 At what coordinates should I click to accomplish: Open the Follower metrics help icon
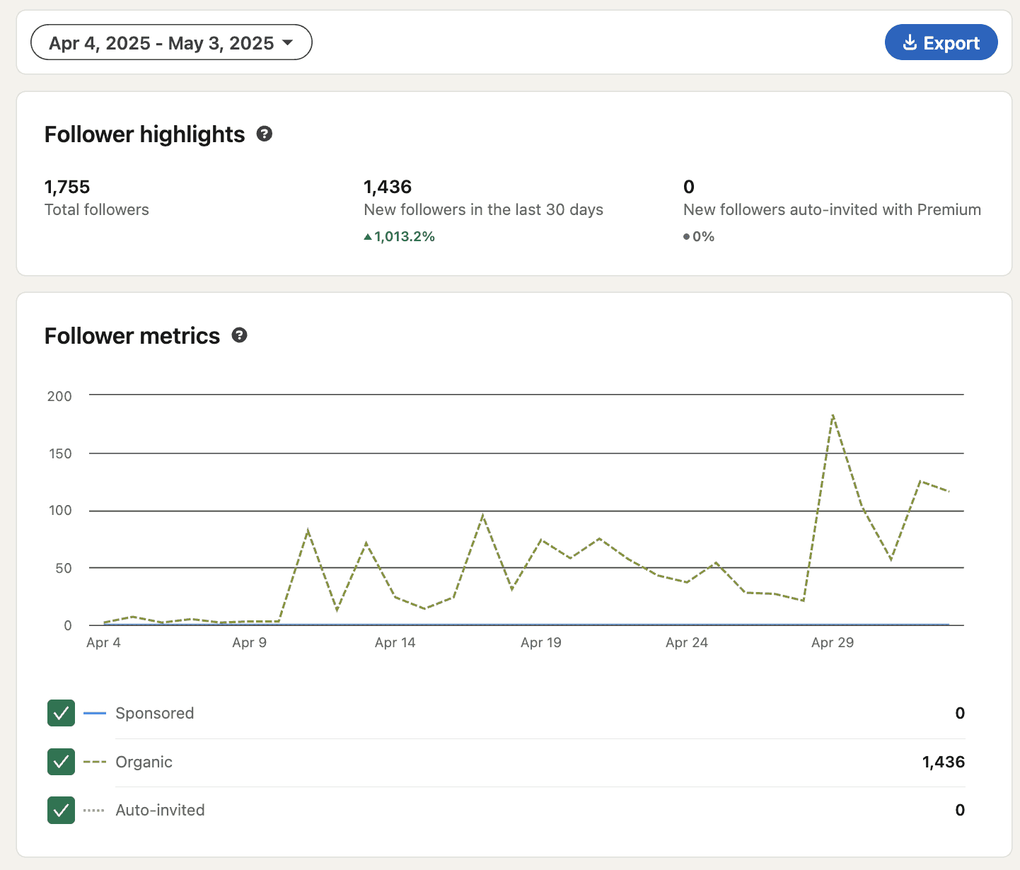[240, 335]
